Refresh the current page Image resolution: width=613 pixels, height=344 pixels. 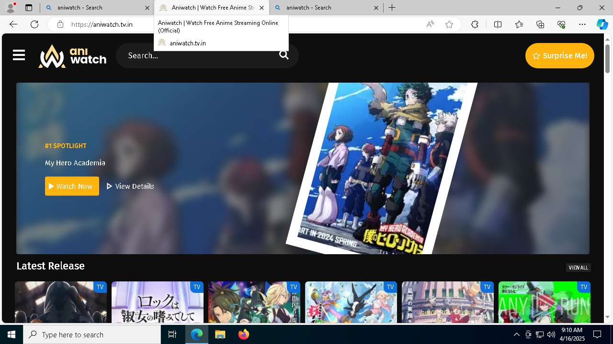click(34, 24)
